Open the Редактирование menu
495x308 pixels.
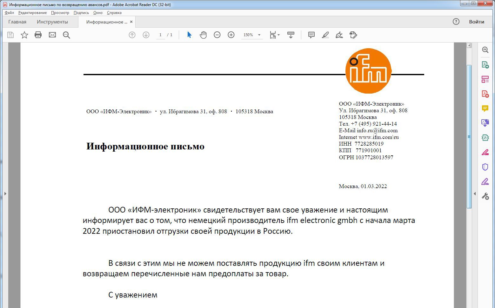pyautogui.click(x=32, y=13)
